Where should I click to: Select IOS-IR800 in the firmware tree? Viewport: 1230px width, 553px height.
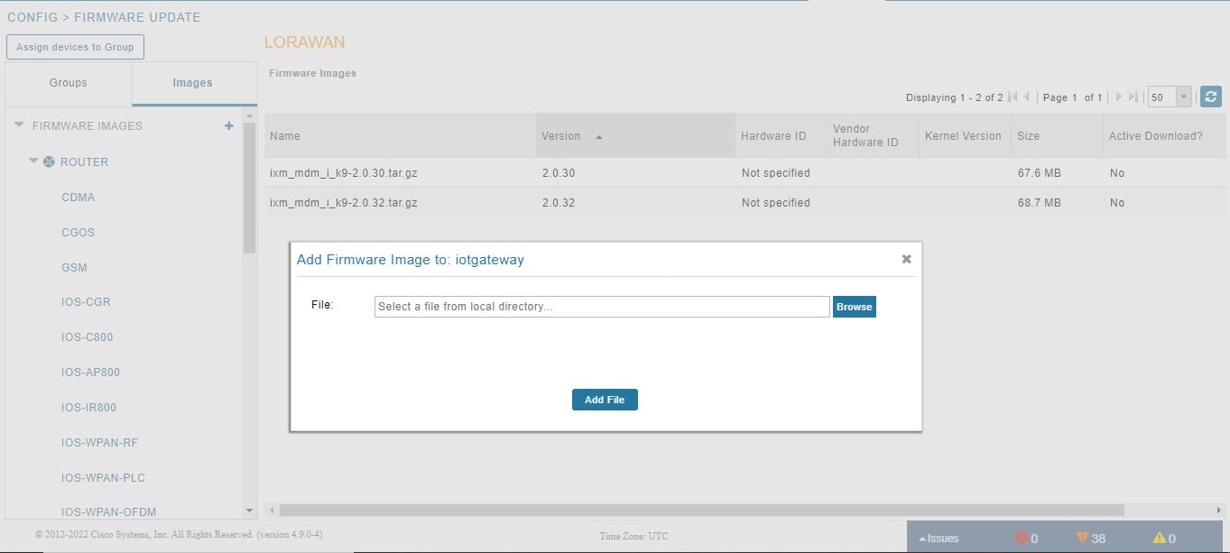pos(88,408)
